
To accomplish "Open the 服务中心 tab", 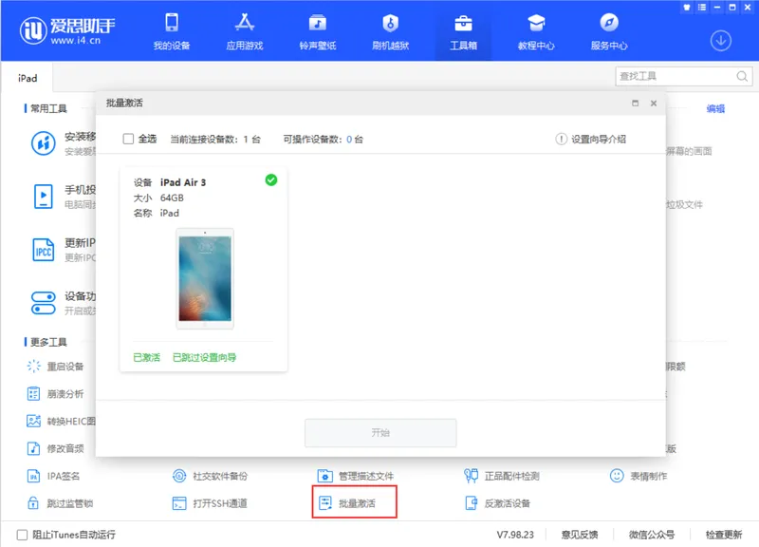I will pyautogui.click(x=609, y=31).
